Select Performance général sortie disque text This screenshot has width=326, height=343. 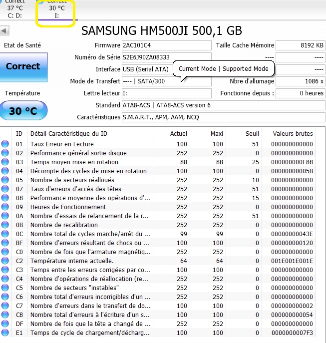pos(78,153)
